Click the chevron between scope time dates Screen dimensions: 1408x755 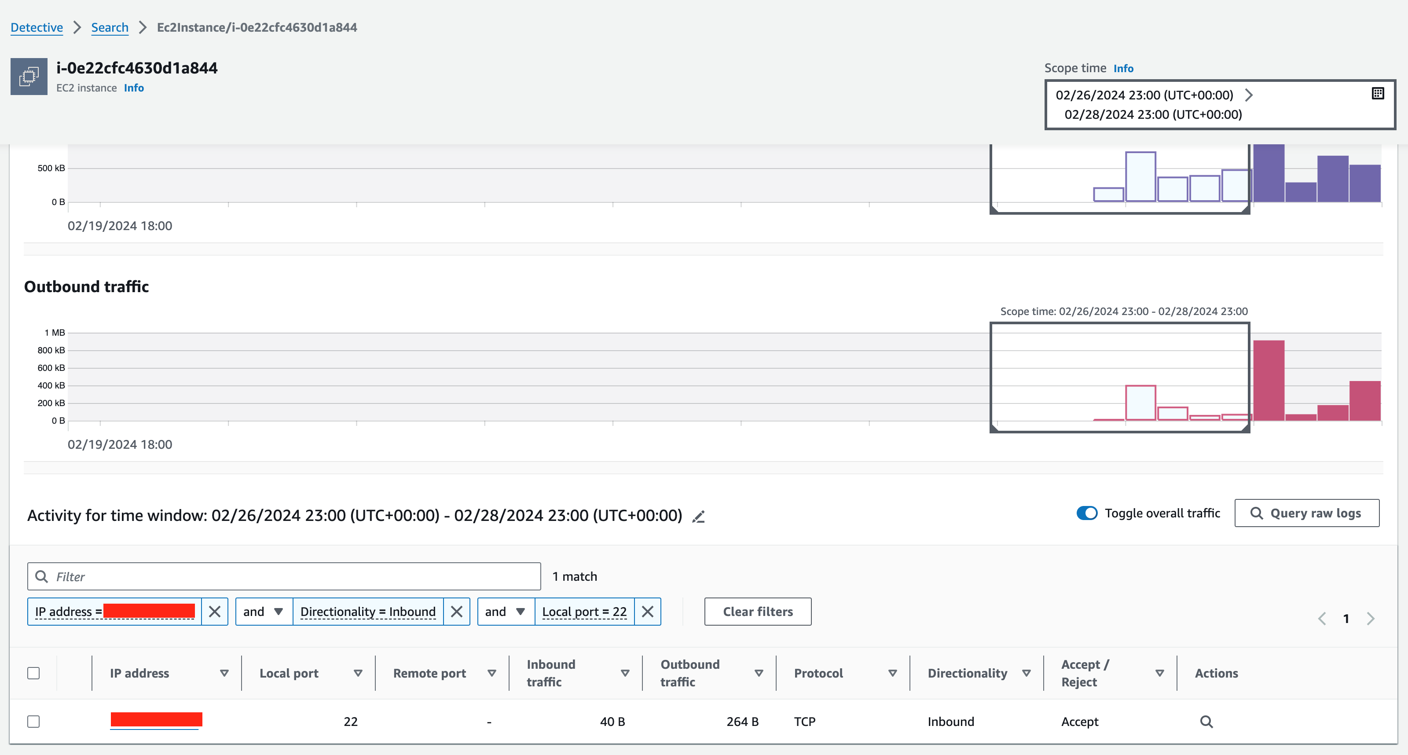pos(1249,95)
